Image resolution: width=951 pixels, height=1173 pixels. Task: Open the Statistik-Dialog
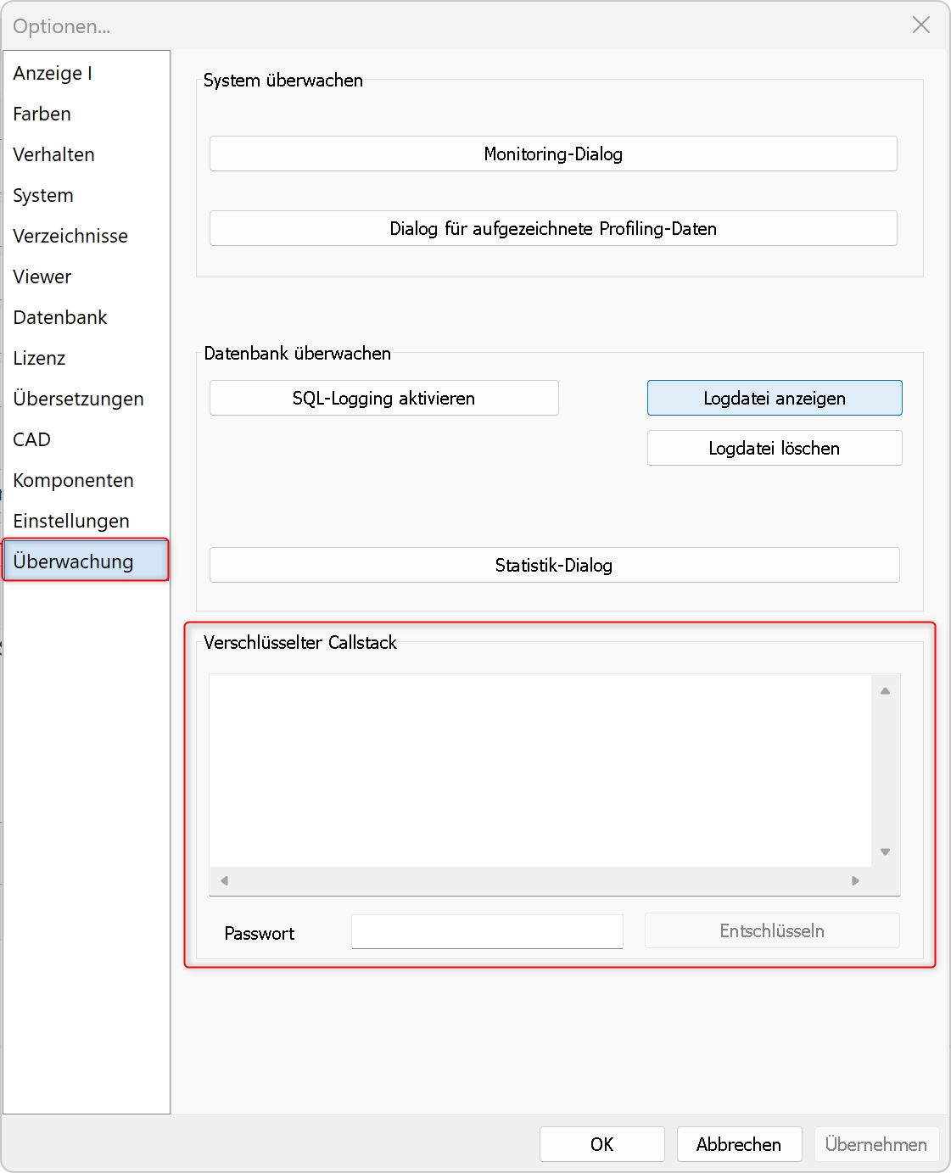[x=554, y=565]
